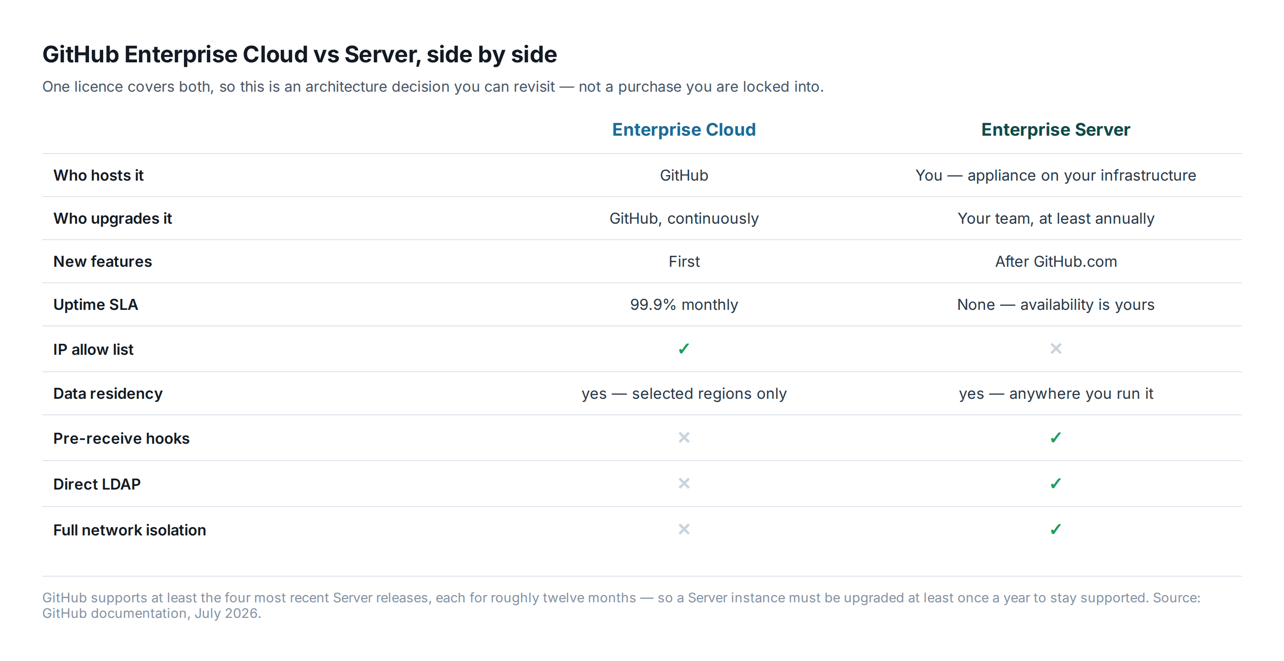The height and width of the screenshot is (661, 1284).
Task: Click the Direct LDAP check mark under Enterprise Server
Action: [1056, 483]
